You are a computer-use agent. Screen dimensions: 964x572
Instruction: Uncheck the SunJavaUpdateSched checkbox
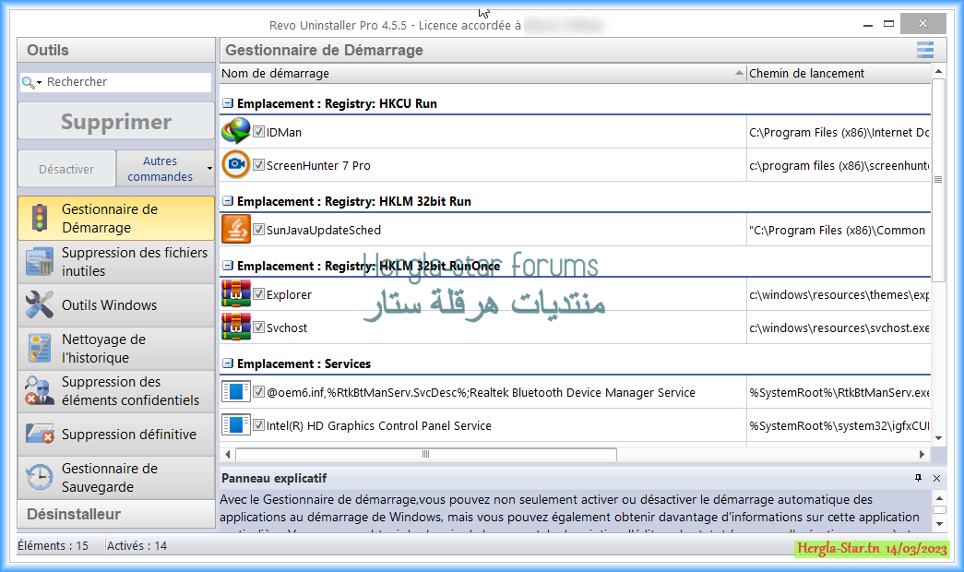tap(259, 230)
